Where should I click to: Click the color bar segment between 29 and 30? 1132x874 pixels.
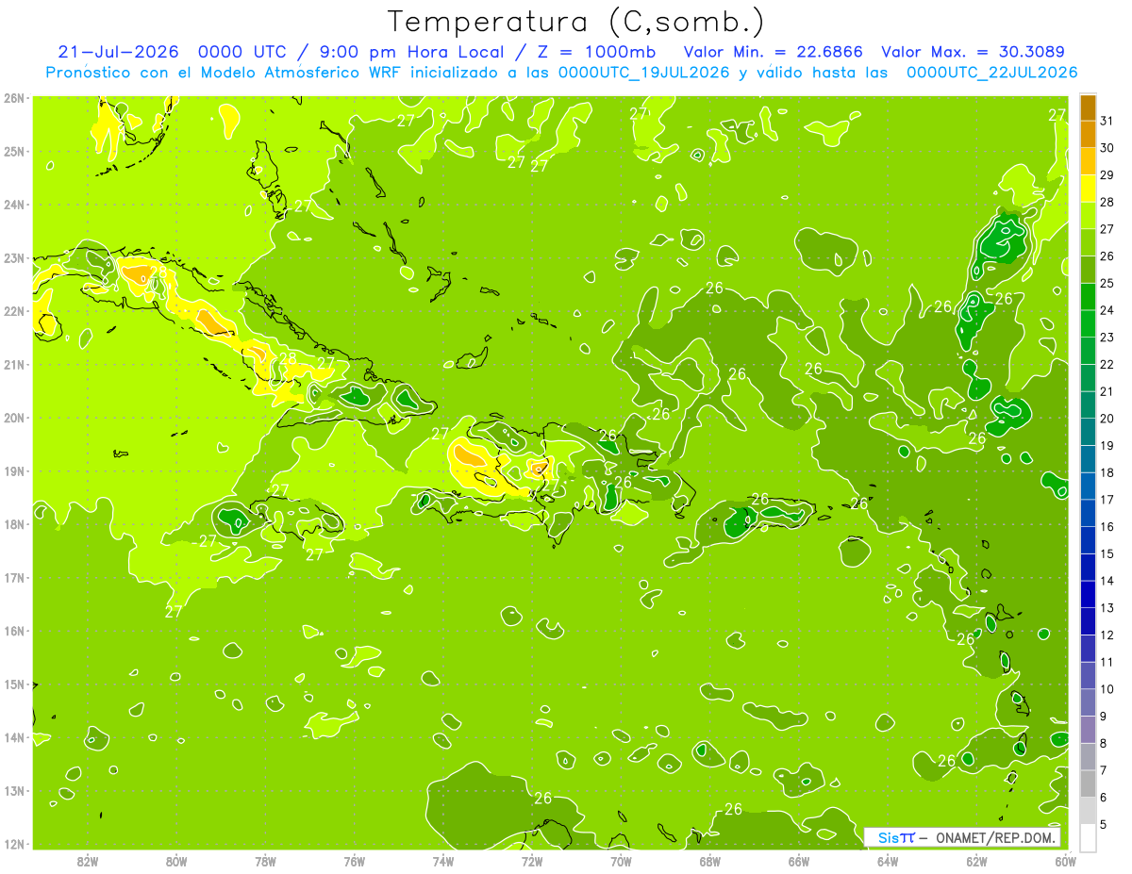tap(1088, 161)
